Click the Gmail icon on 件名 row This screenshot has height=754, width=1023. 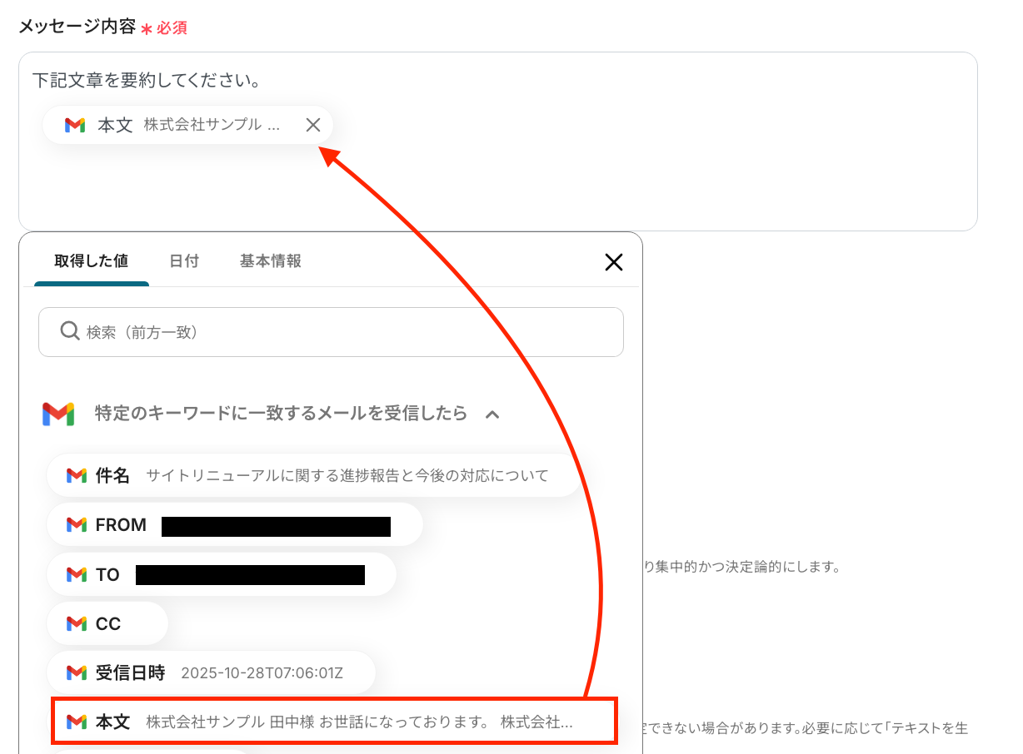coord(77,476)
